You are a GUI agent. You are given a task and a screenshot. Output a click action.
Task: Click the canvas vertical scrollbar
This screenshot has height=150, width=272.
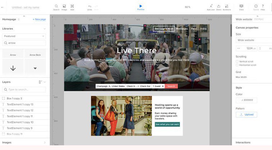pos(231,30)
